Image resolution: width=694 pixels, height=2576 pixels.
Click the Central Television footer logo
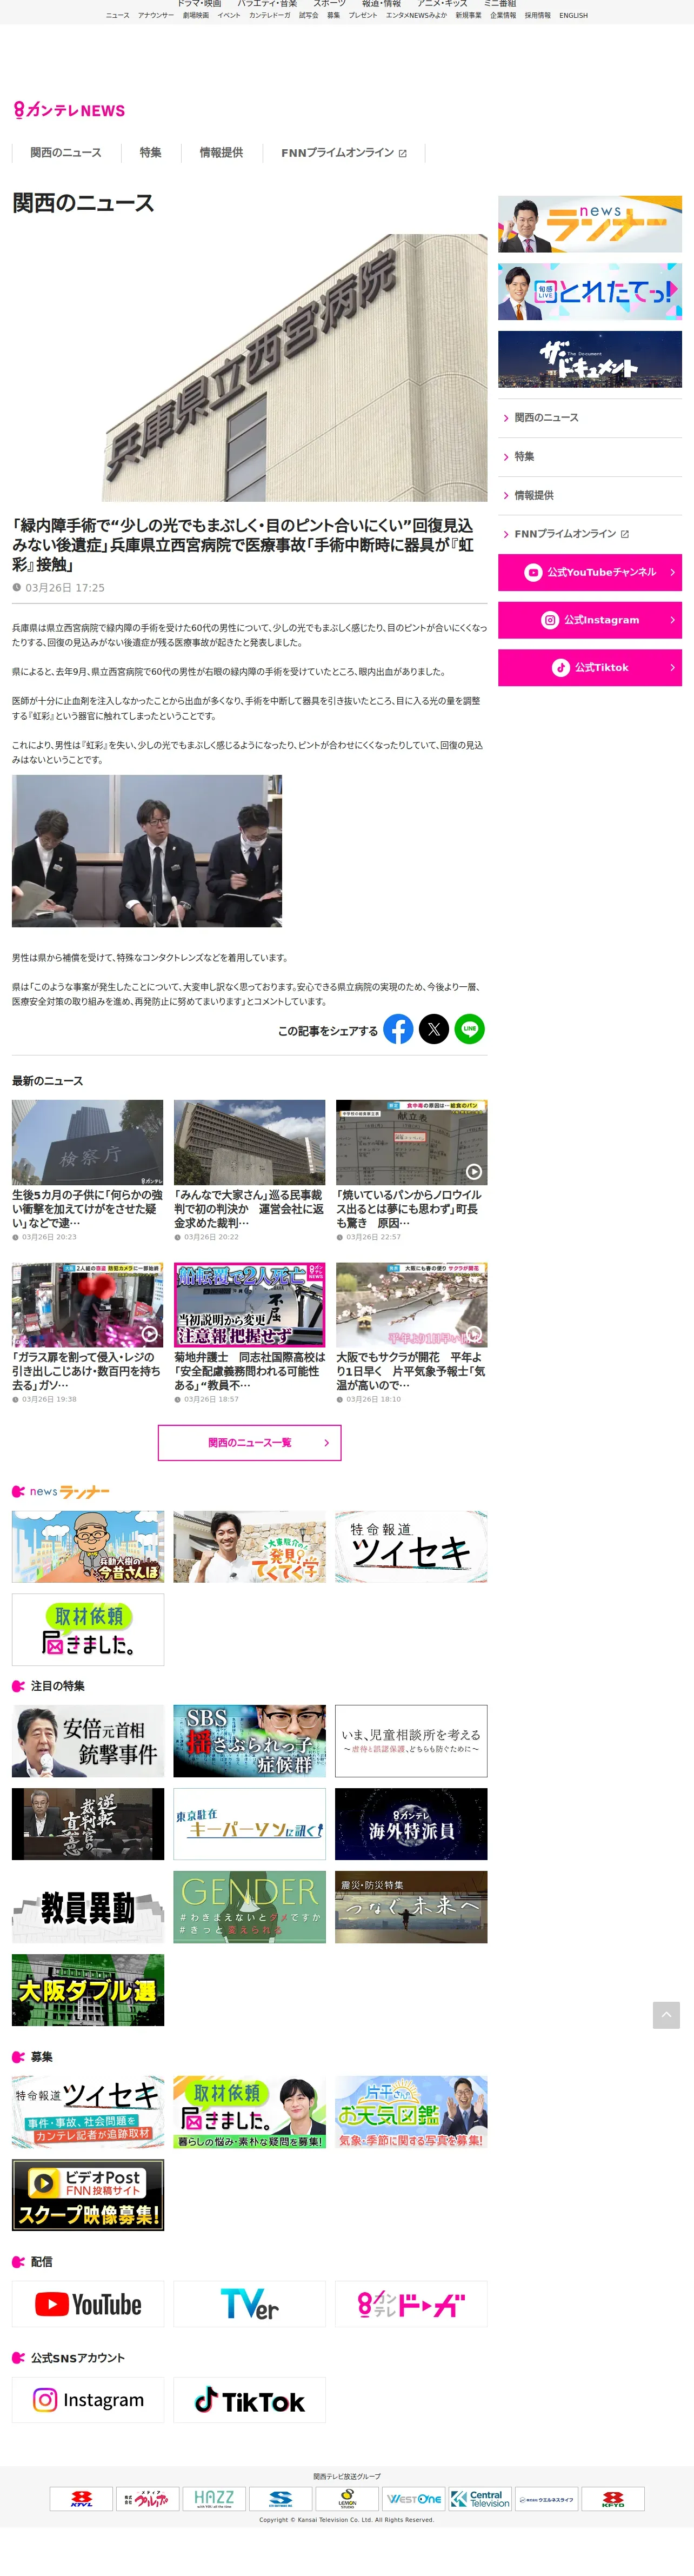click(480, 2499)
